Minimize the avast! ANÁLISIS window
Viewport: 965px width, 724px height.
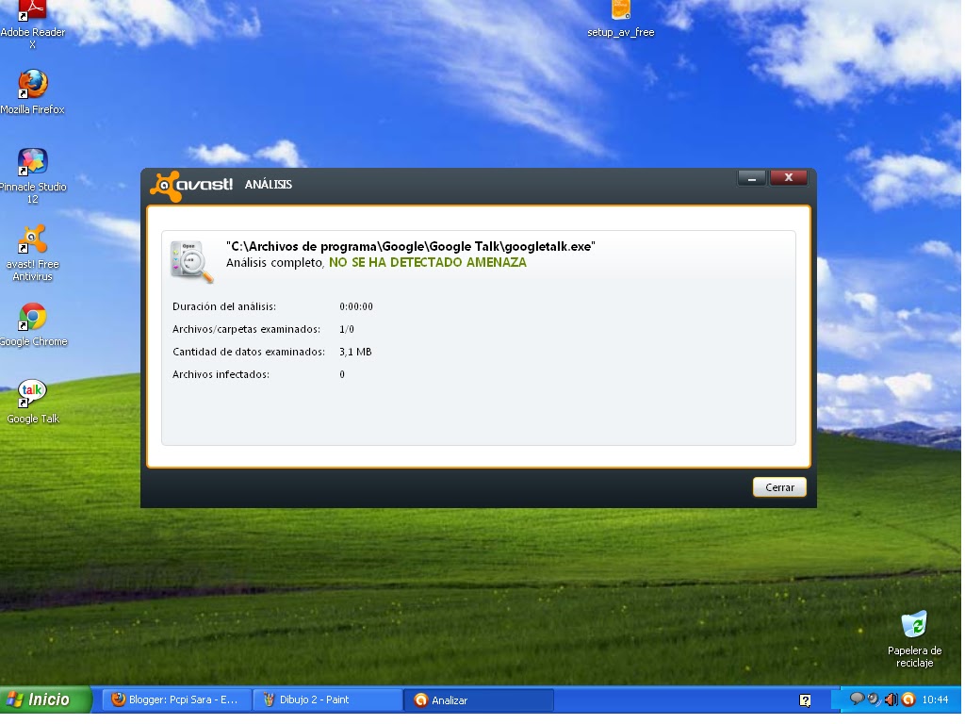pyautogui.click(x=752, y=178)
